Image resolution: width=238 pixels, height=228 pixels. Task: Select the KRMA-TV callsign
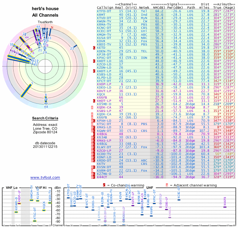coord(104,25)
